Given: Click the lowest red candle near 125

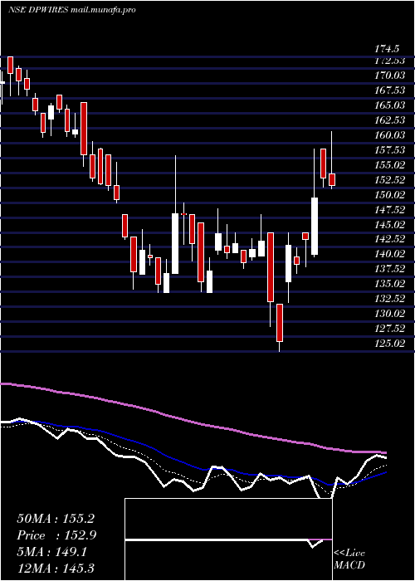Looking at the screenshot, I should 280,322.
